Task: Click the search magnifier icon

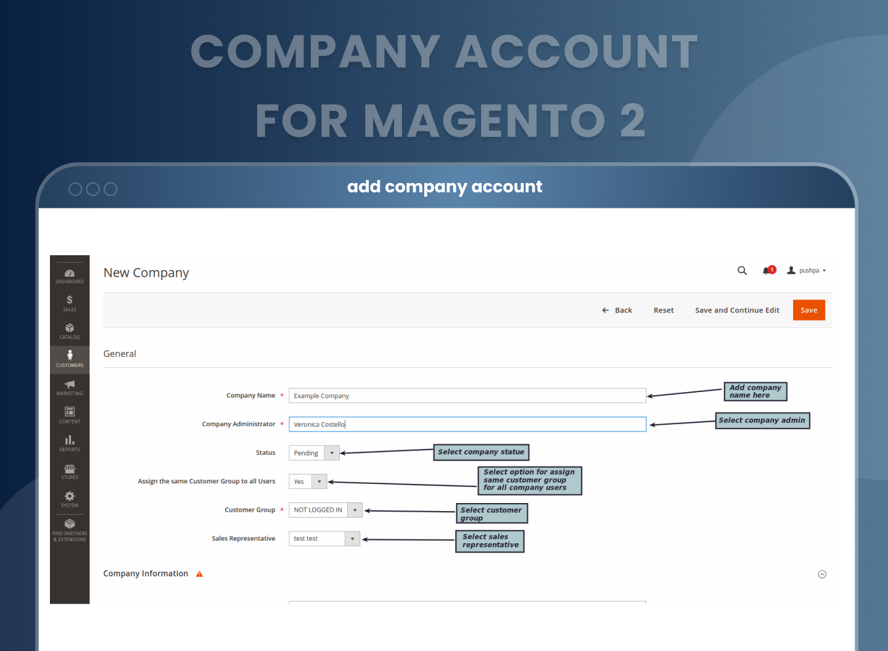Action: (742, 271)
